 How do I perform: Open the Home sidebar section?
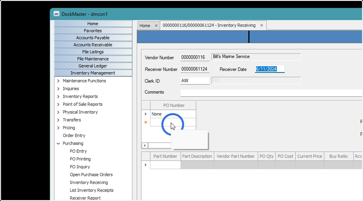point(93,24)
